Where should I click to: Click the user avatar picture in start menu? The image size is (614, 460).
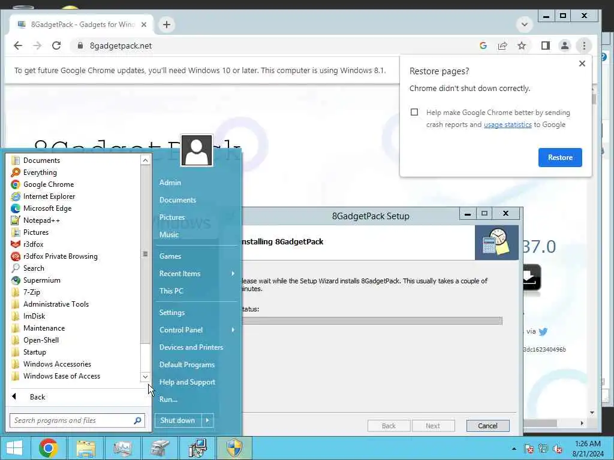pos(197,150)
